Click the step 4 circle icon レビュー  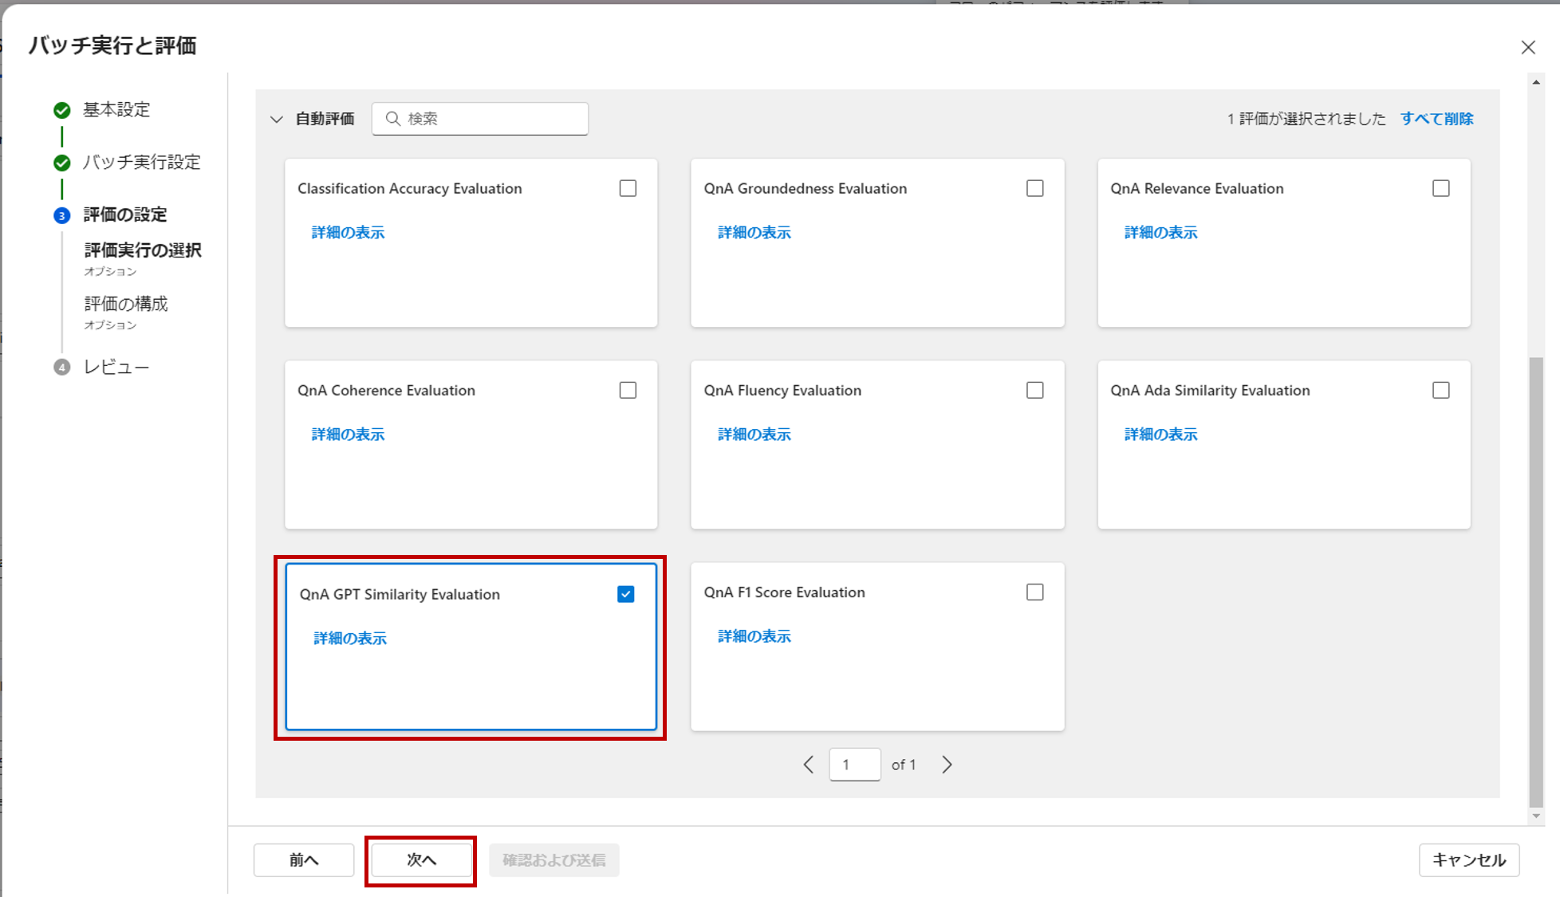pyautogui.click(x=61, y=367)
